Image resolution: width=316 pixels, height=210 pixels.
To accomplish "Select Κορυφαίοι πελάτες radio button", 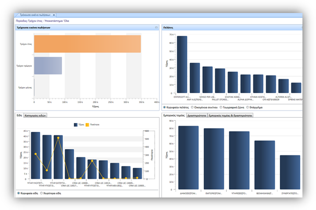I will pyautogui.click(x=164, y=107).
